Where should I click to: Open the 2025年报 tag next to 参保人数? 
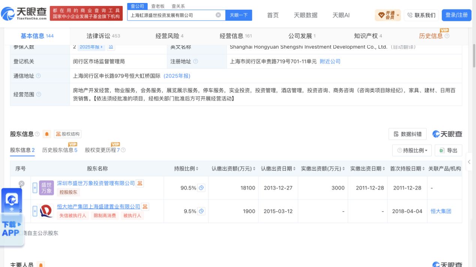91,47
